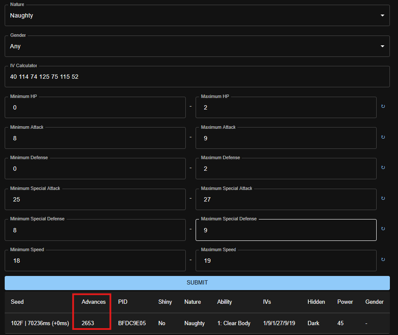Click the Maximum Defense input box
398x335 pixels.
point(286,169)
